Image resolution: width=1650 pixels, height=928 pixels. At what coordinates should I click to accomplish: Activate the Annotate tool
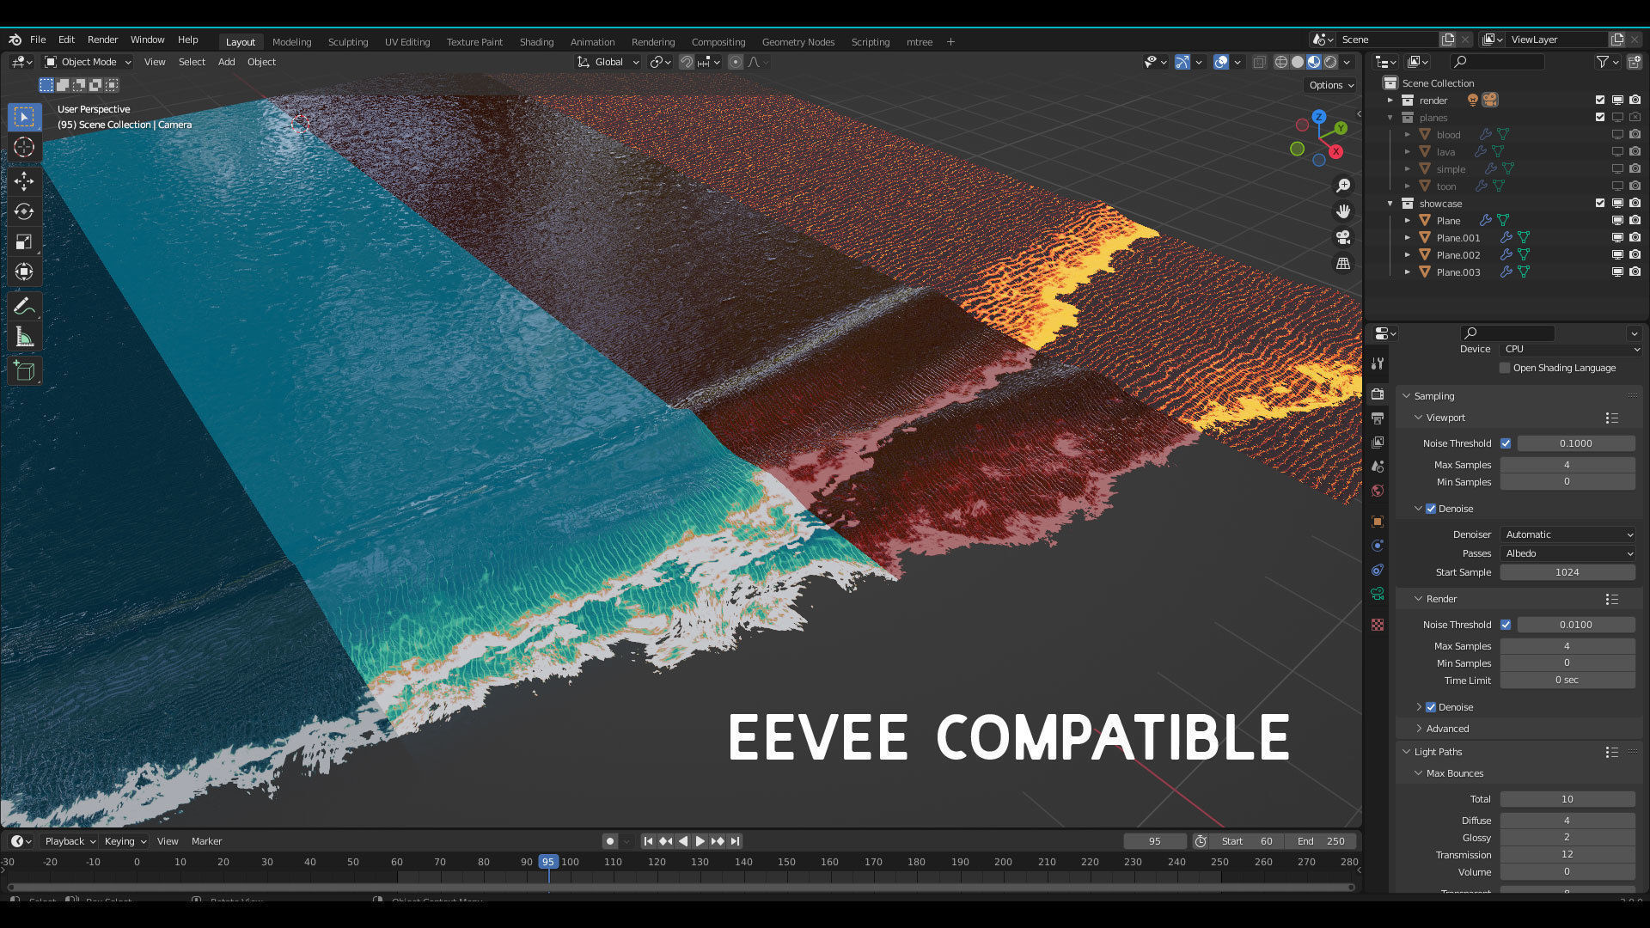24,307
